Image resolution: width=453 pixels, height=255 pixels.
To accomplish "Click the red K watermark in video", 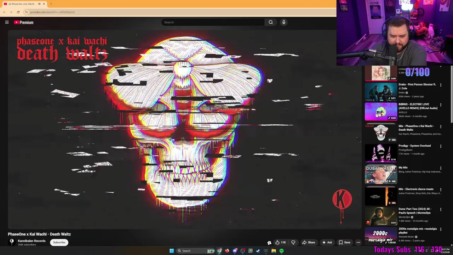I will (342, 200).
